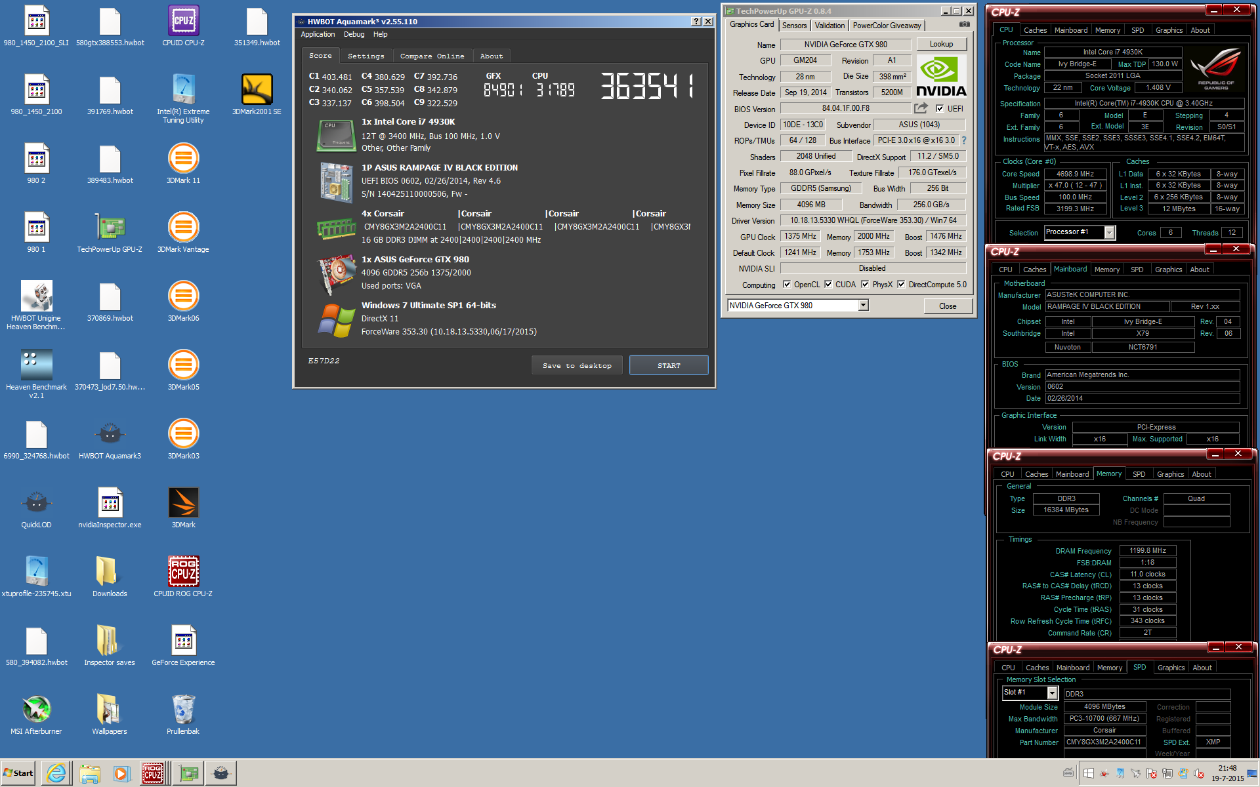Click bus interface question mark in GPU-Z
The height and width of the screenshot is (787, 1260).
point(964,140)
